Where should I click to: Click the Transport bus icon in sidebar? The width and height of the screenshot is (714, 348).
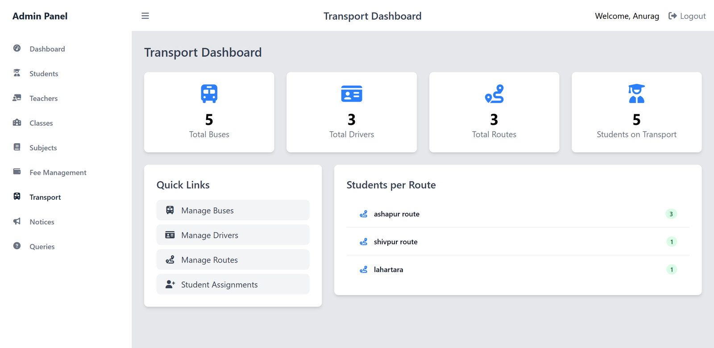point(17,196)
